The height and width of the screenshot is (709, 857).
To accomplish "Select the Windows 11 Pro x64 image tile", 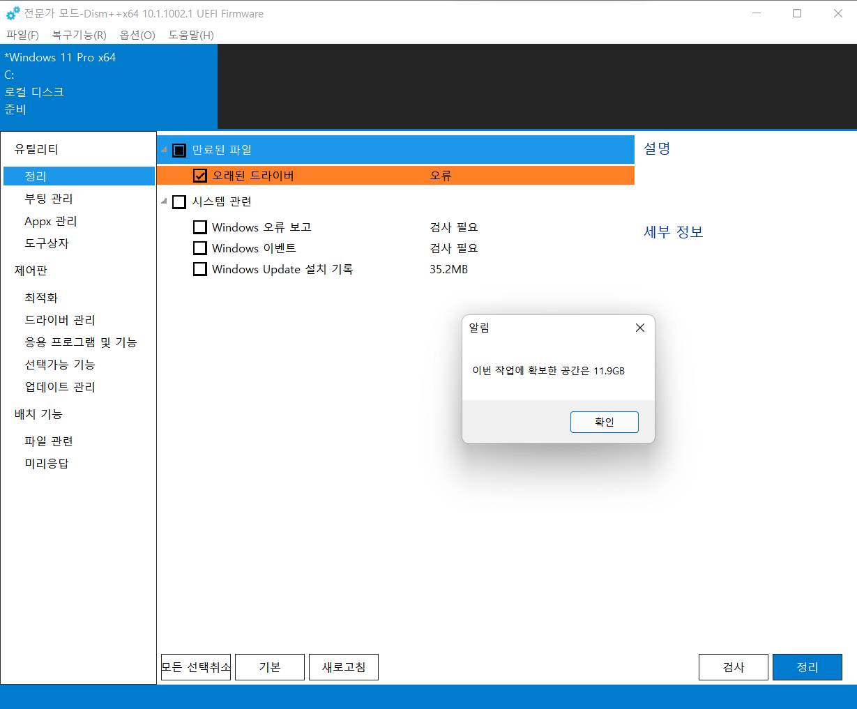I will point(109,86).
